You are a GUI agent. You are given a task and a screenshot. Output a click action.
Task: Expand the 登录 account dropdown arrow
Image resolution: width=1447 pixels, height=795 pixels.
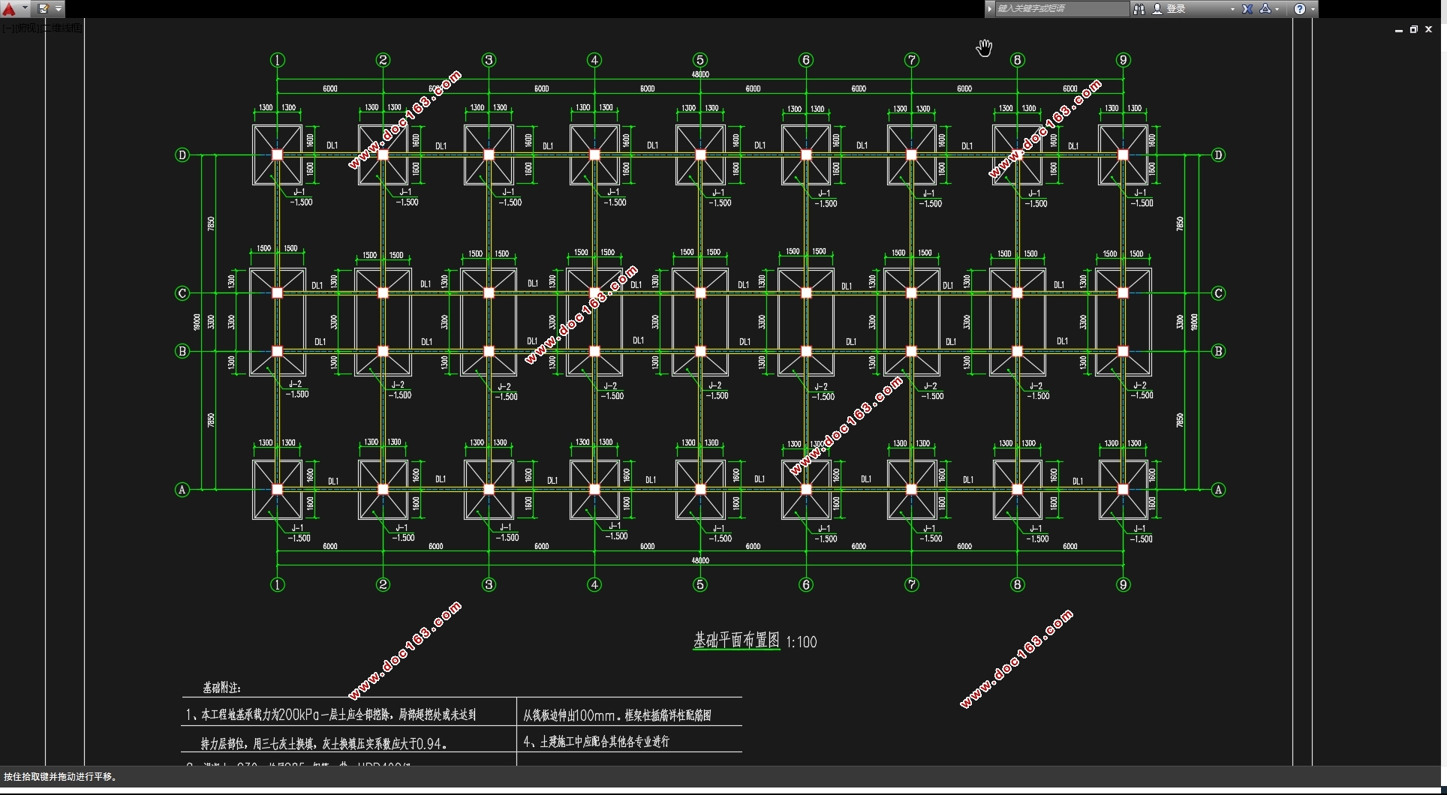coord(1232,9)
